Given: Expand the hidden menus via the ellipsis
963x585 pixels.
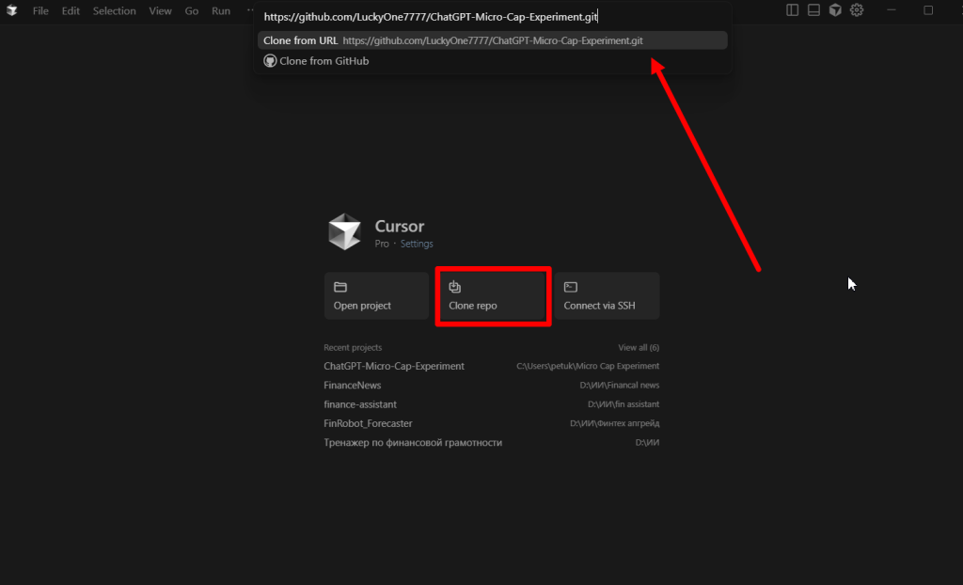Looking at the screenshot, I should [x=249, y=11].
